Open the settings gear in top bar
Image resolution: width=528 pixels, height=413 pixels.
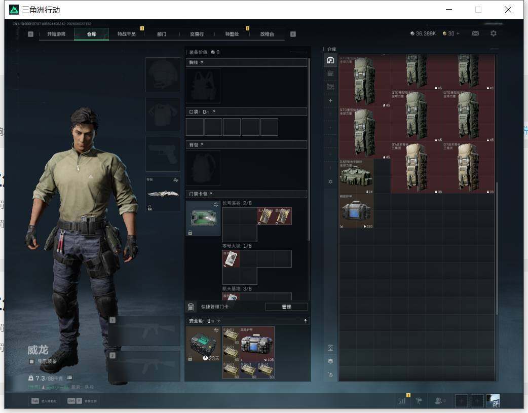[494, 33]
